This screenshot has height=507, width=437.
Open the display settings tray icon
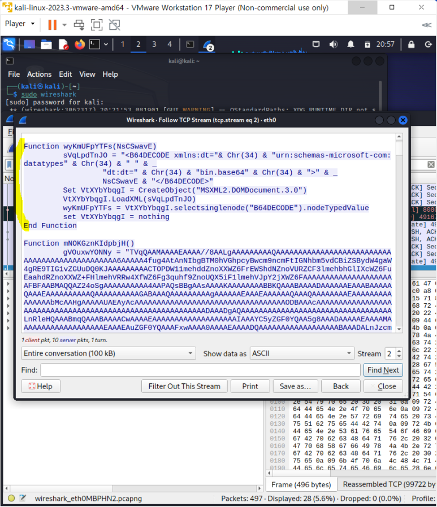coord(316,44)
